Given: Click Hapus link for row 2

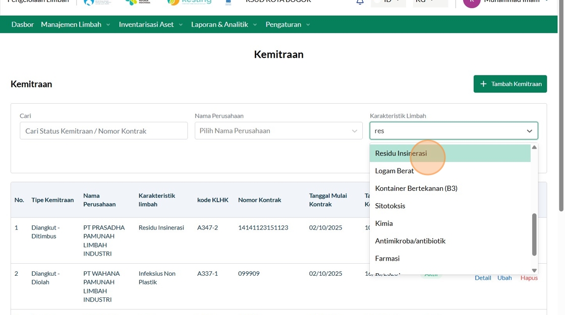Looking at the screenshot, I should (x=529, y=278).
